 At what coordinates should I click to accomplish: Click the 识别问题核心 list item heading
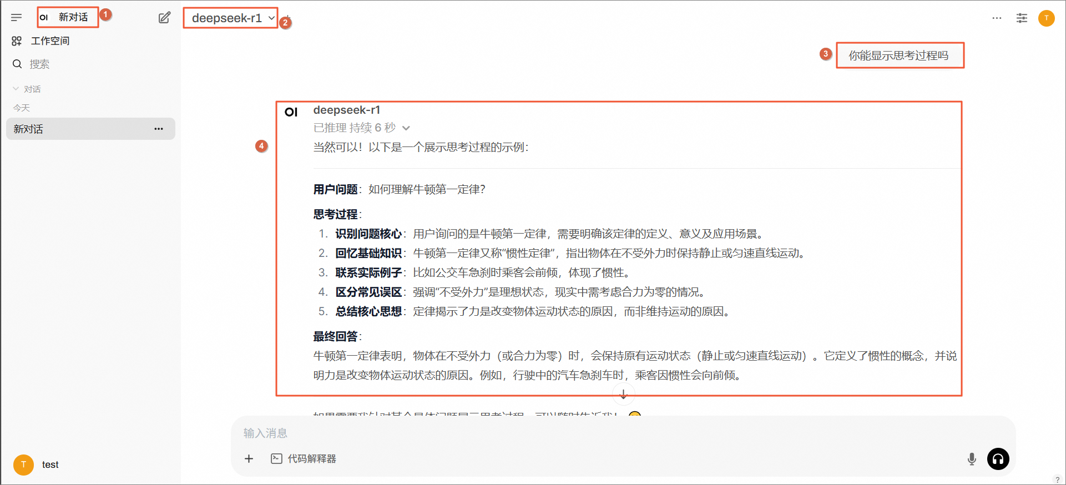pos(368,234)
